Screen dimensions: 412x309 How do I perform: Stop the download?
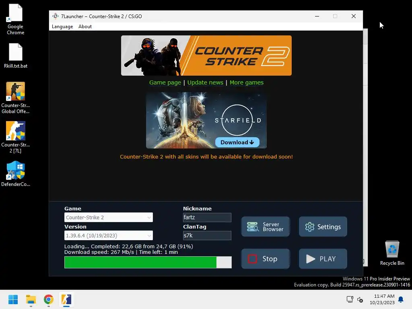tap(266, 259)
